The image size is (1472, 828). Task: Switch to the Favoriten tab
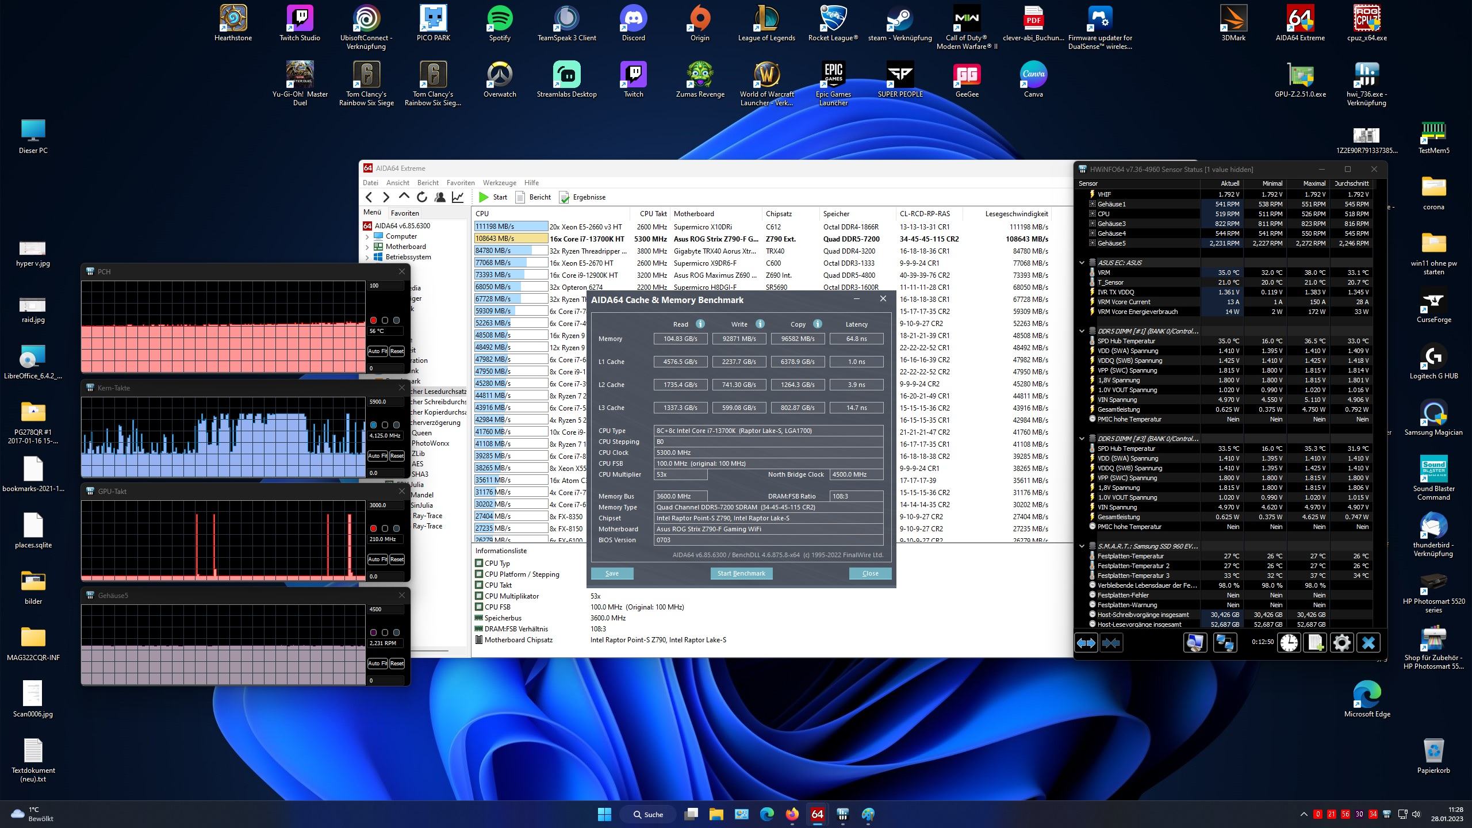coord(405,213)
